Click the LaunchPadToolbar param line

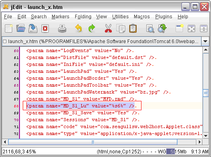pos(91,85)
